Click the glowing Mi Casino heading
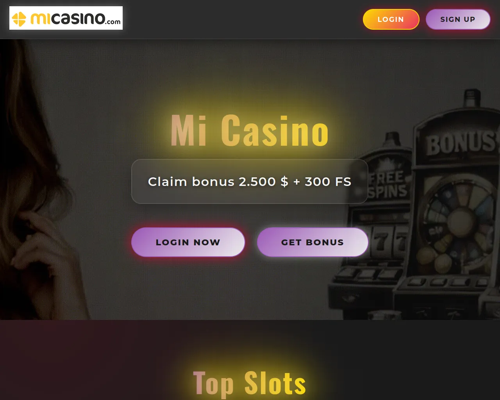Image resolution: width=500 pixels, height=400 pixels. 250,130
